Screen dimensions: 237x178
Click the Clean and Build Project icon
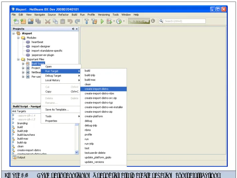tap(94, 21)
